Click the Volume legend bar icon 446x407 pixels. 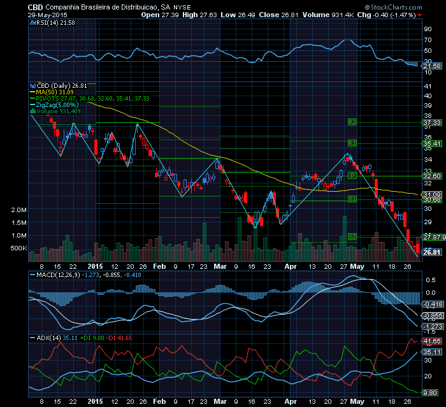(32, 111)
